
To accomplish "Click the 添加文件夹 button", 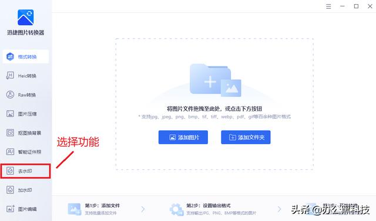I will [x=246, y=137].
